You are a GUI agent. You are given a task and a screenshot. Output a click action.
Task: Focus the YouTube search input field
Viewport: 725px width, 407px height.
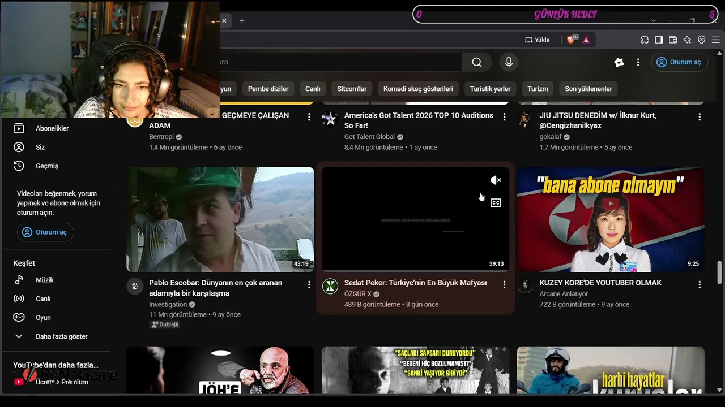click(340, 62)
